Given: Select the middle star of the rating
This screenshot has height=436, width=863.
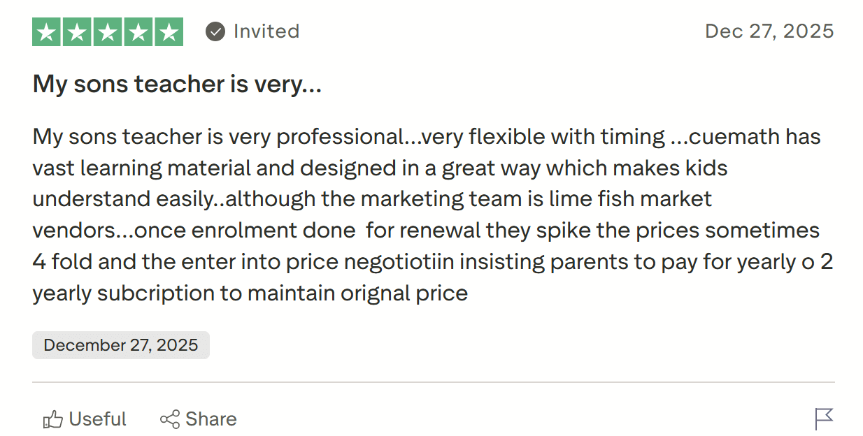Looking at the screenshot, I should pyautogui.click(x=108, y=31).
